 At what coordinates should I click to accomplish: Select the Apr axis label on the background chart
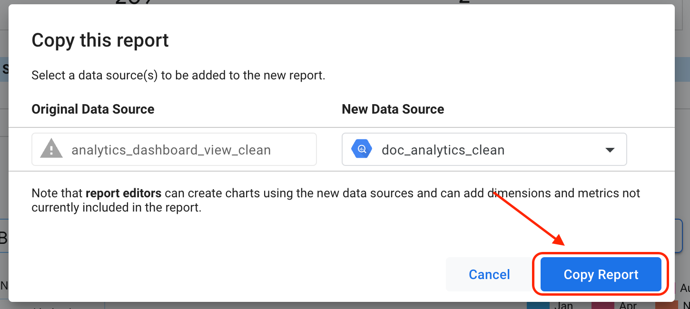[x=629, y=306]
